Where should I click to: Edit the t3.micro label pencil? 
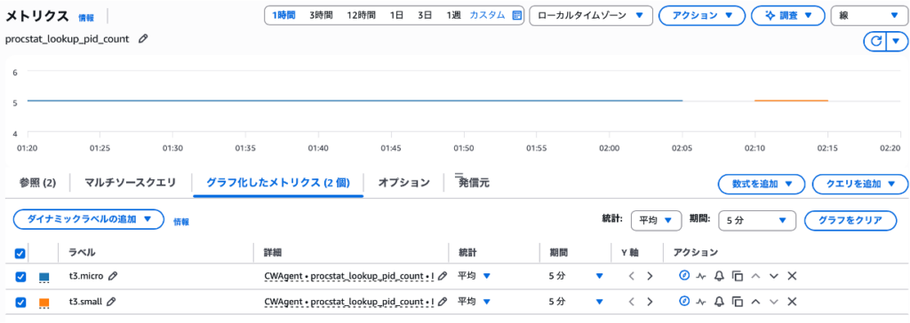tap(113, 276)
